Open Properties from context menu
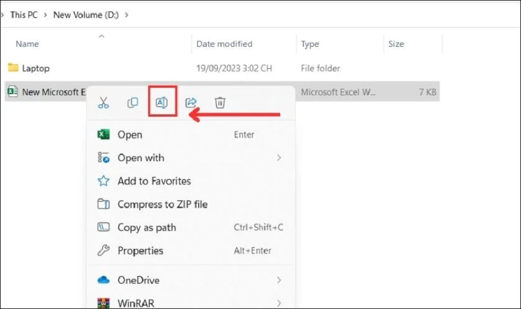 pyautogui.click(x=190, y=251)
